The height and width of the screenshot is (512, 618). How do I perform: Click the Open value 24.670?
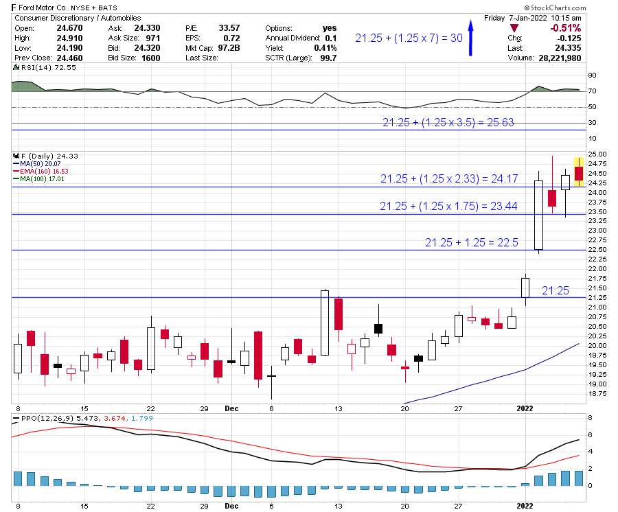pos(70,28)
